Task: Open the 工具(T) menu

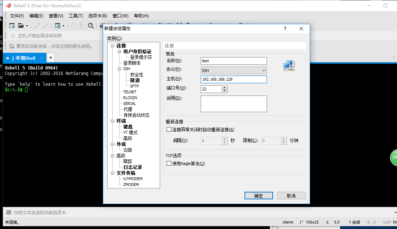Action: click(x=76, y=16)
